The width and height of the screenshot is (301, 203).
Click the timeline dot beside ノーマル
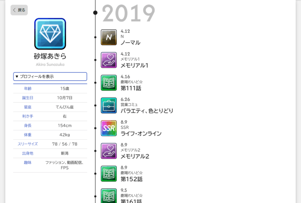click(x=95, y=37)
